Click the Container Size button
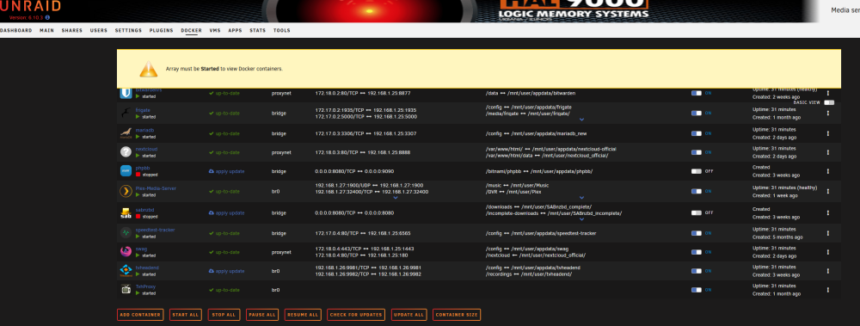Viewport: 860px width, 326px height. pyautogui.click(x=457, y=315)
